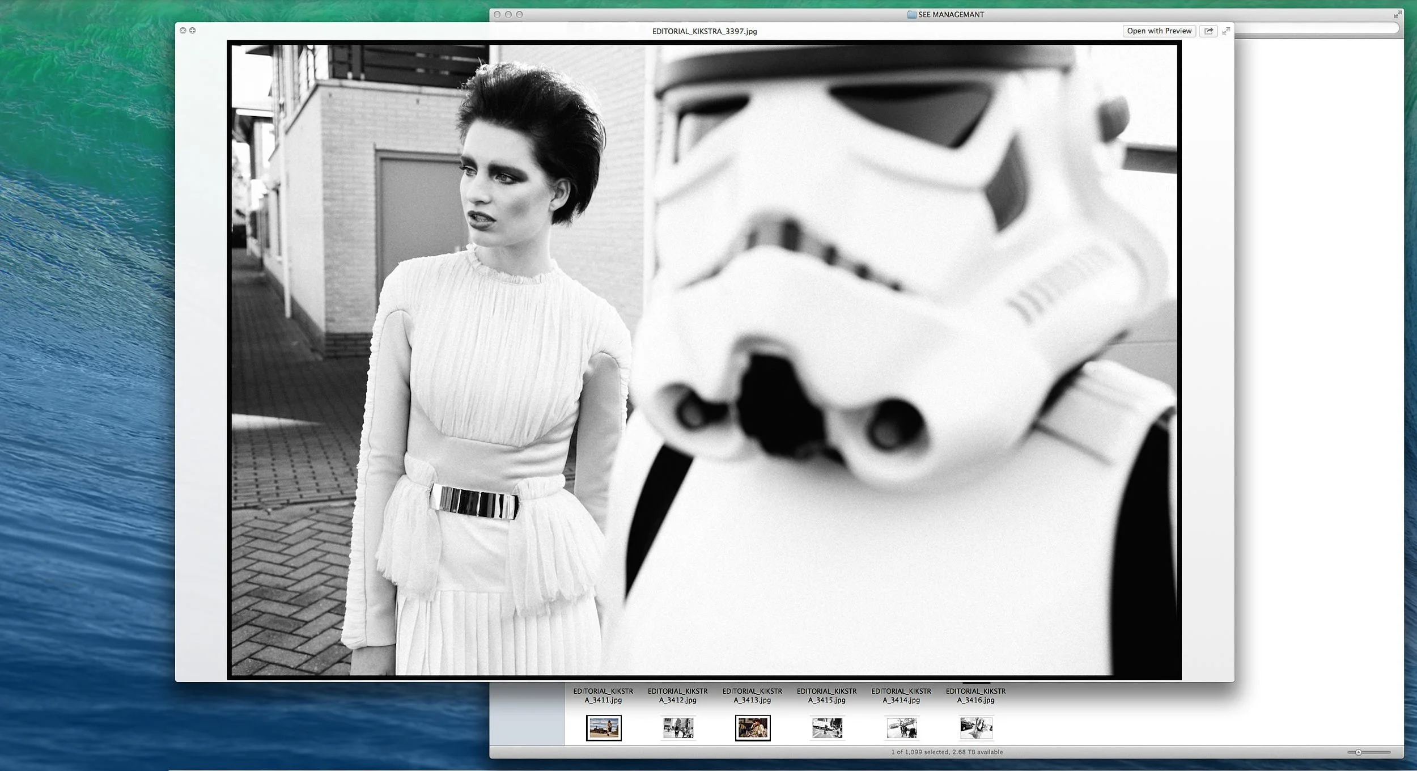
Task: Click the EDITORIAL_KIKSTRA_3416.jpg file name label
Action: 975,696
